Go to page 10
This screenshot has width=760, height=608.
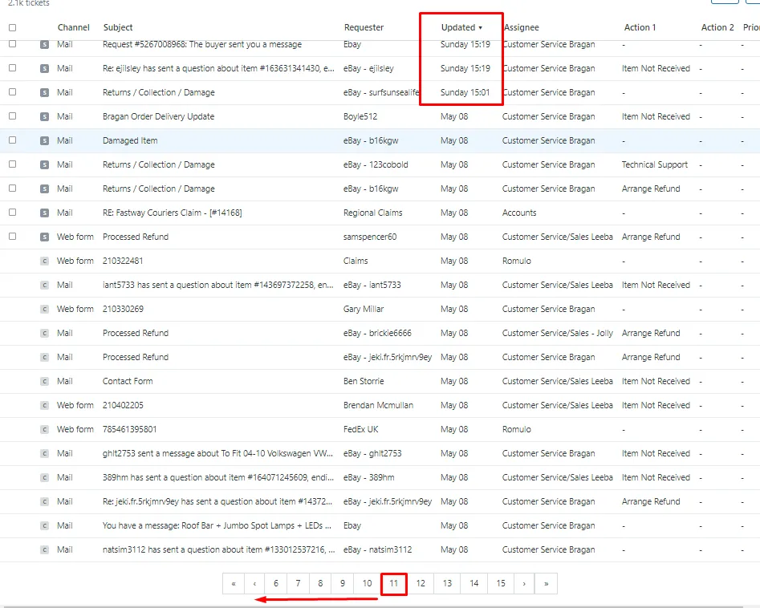pos(367,583)
